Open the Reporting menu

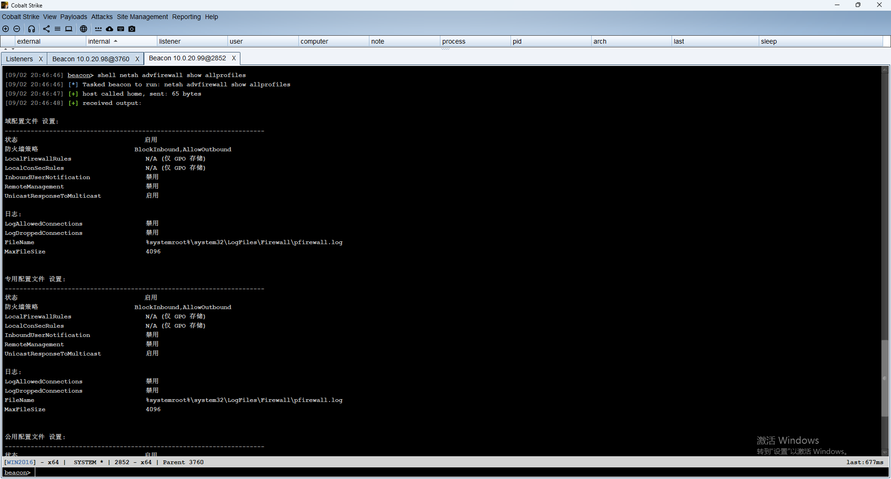(x=186, y=17)
